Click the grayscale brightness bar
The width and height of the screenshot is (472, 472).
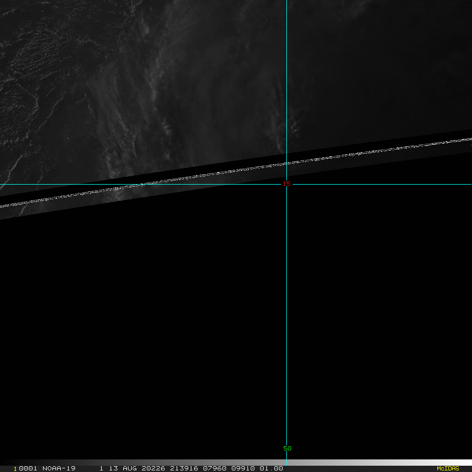[x=236, y=463]
